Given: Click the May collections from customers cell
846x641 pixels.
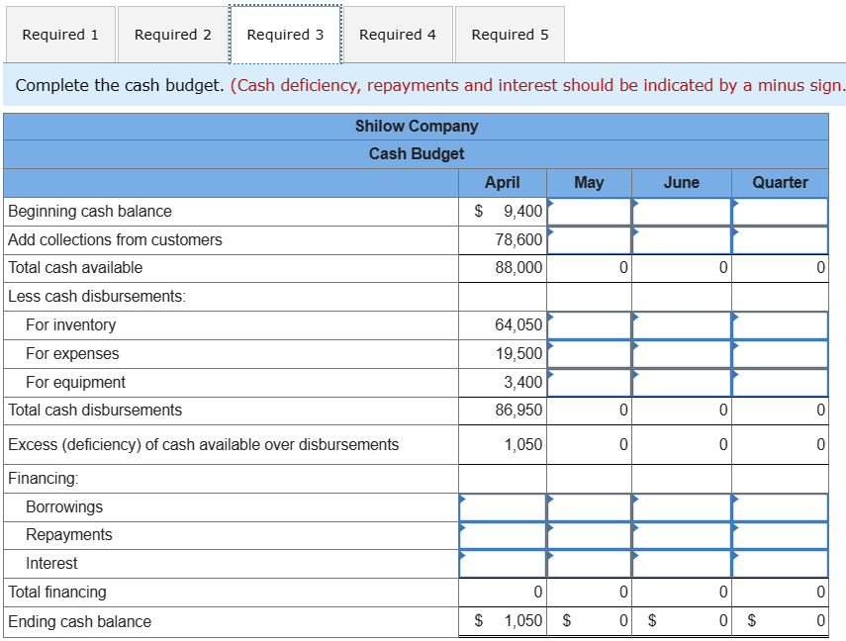Looking at the screenshot, I should [589, 239].
